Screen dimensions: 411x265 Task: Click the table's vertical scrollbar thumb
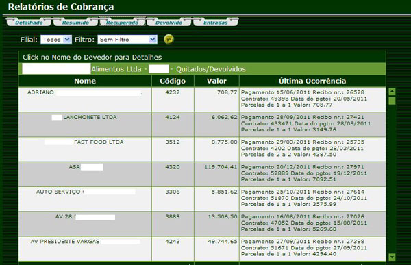392,101
